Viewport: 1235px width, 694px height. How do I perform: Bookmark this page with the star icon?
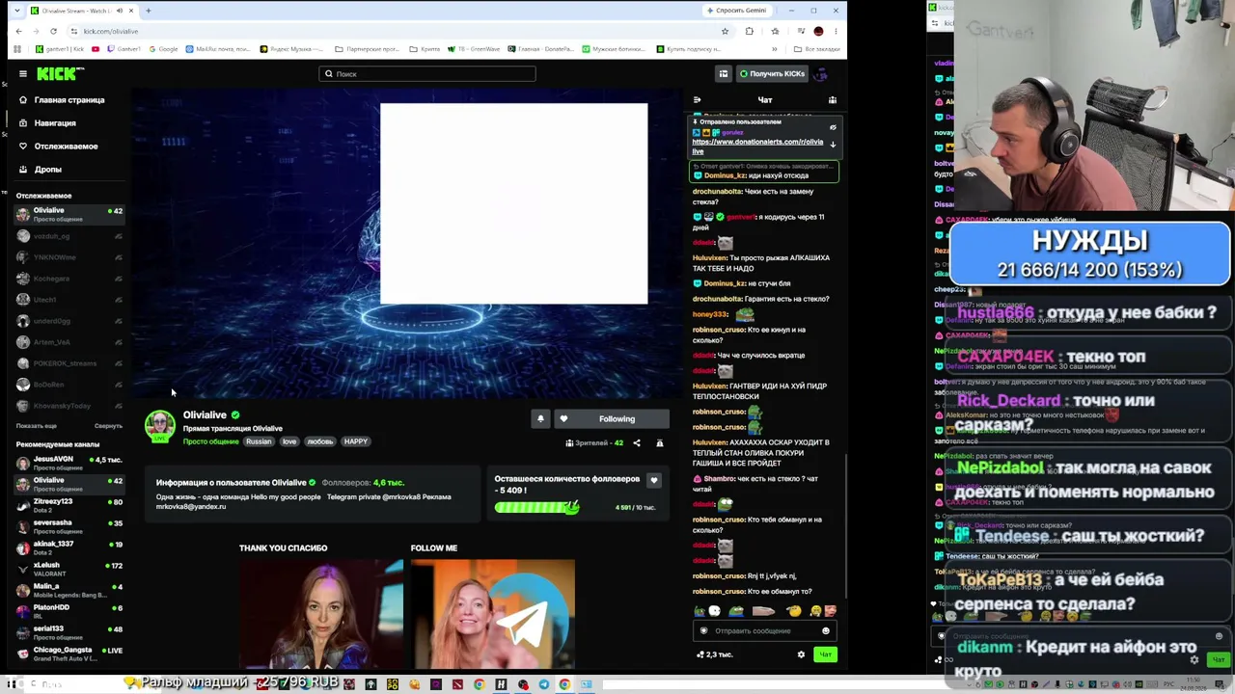[725, 31]
